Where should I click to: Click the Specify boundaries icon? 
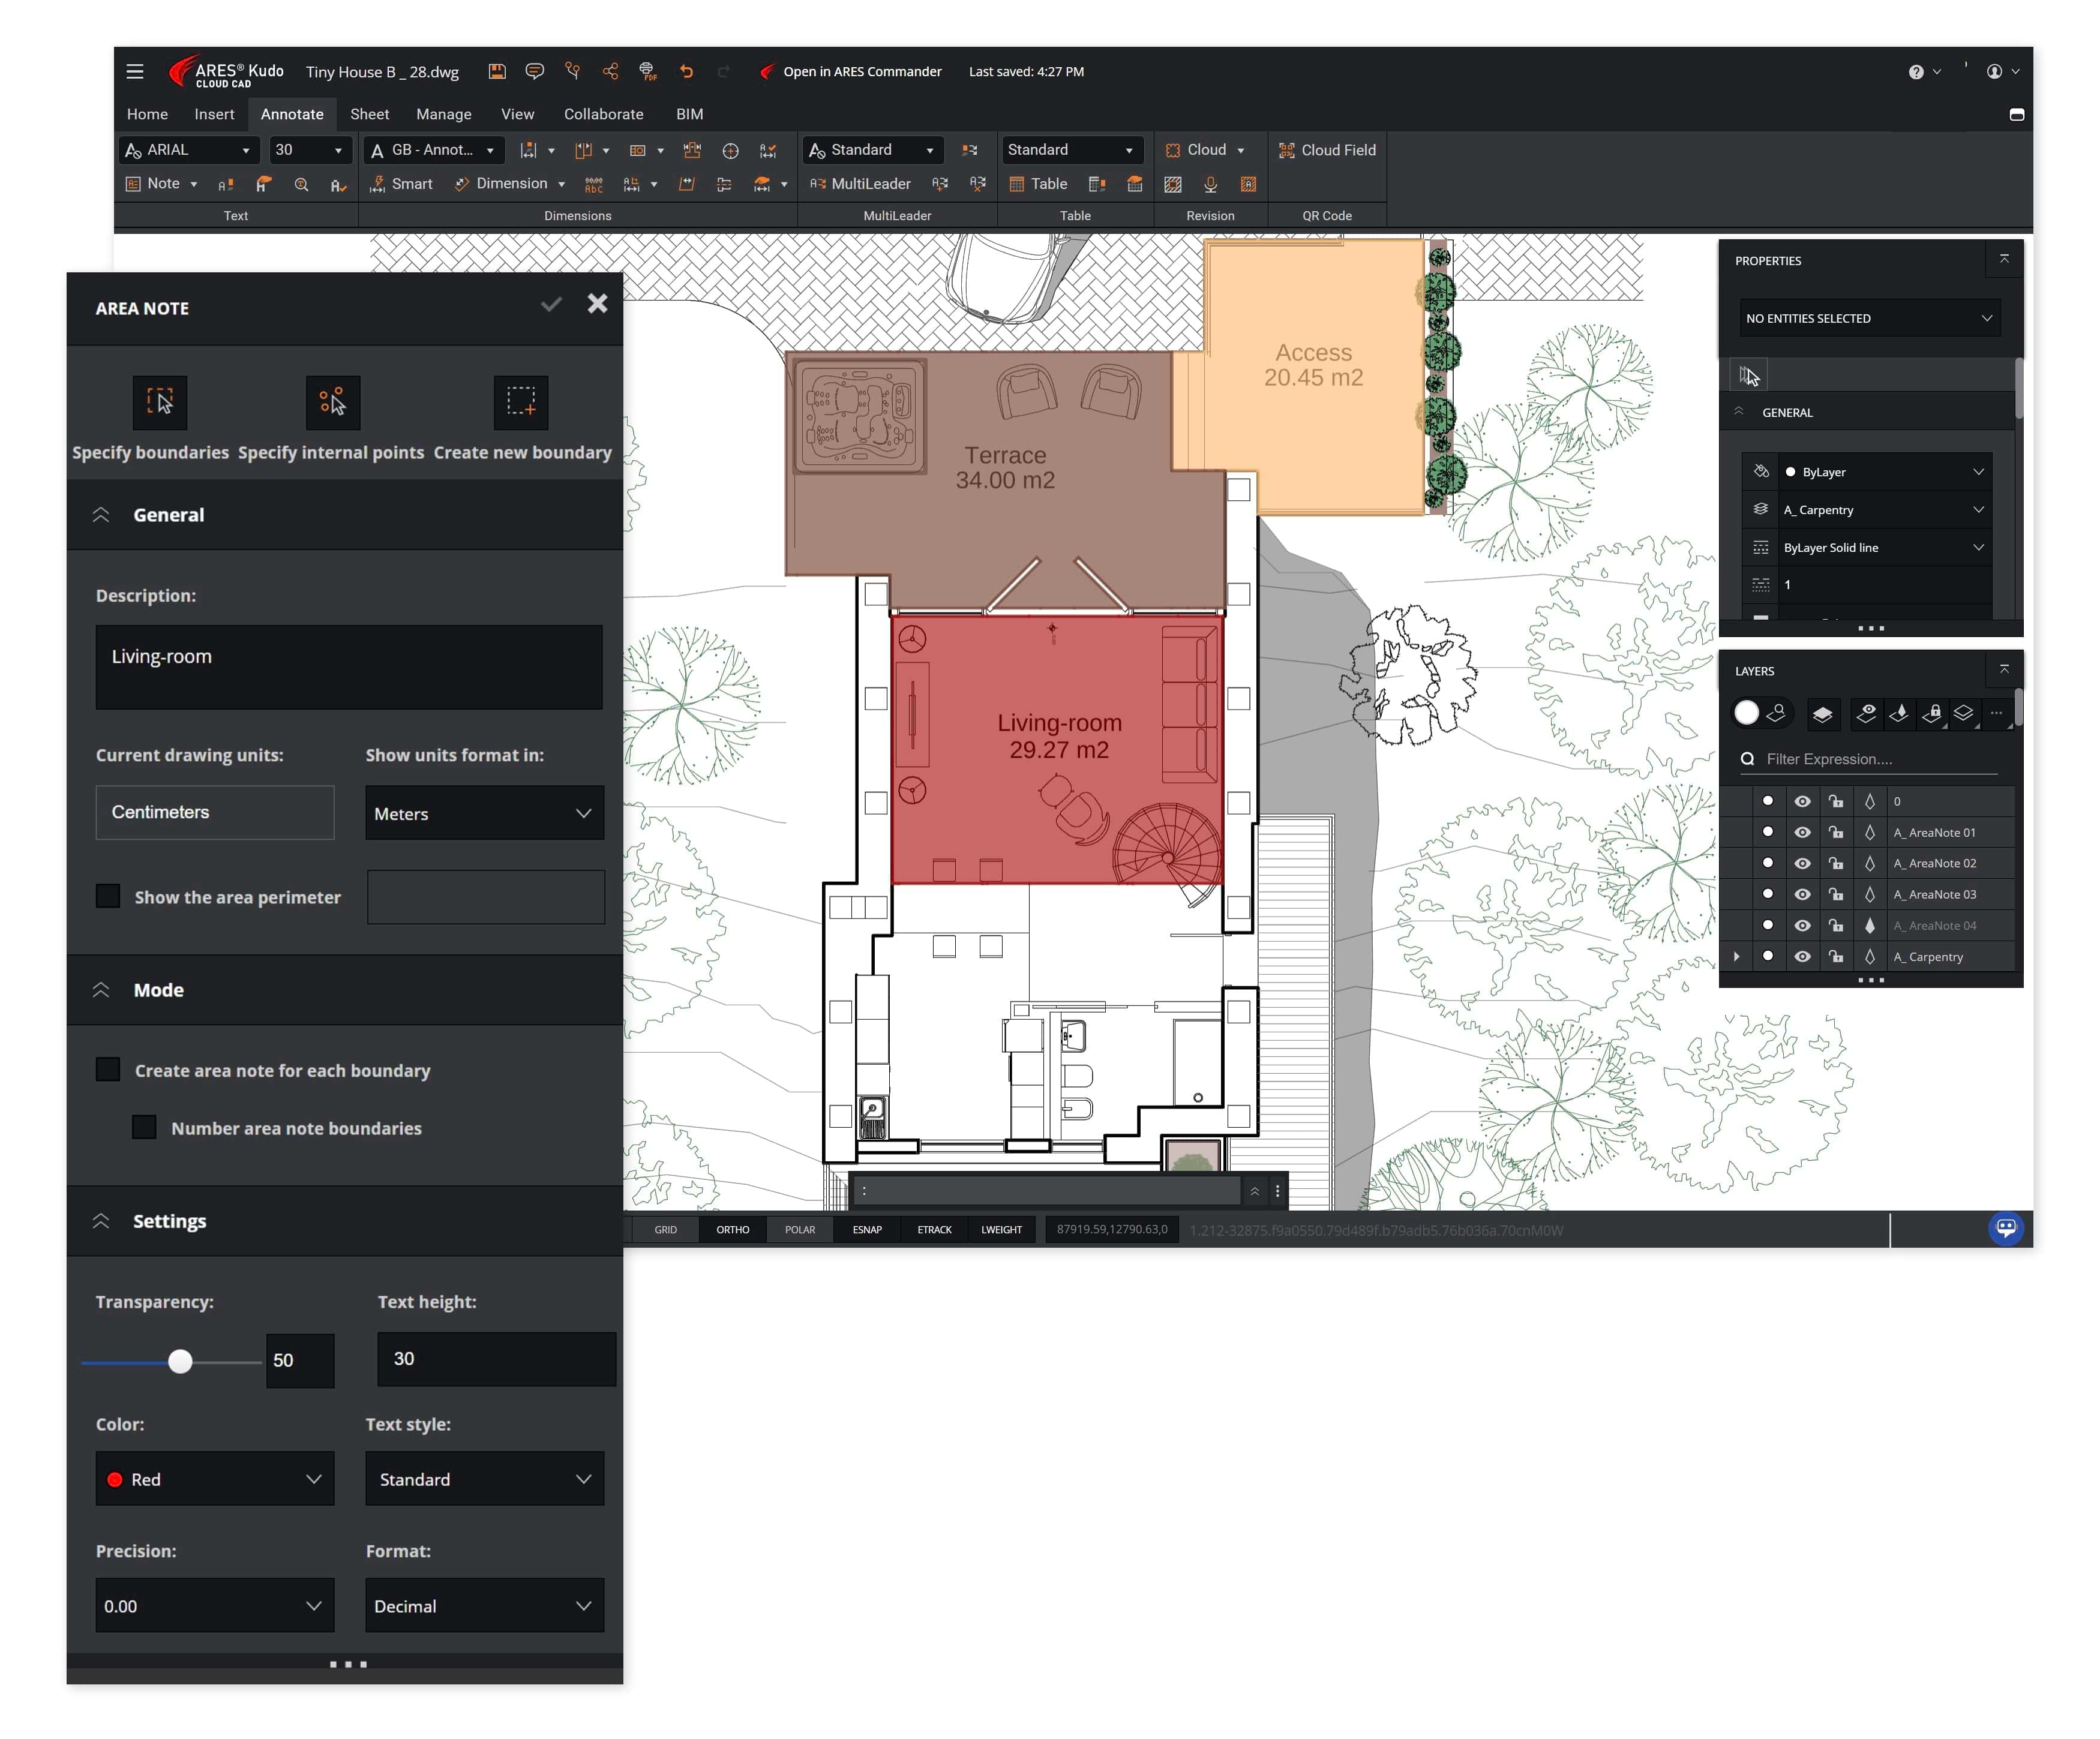[x=160, y=402]
